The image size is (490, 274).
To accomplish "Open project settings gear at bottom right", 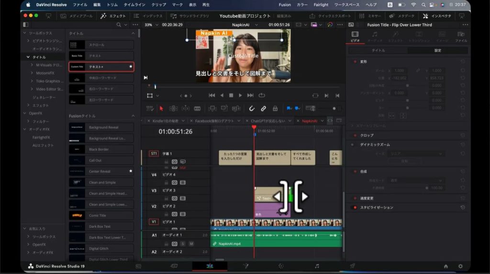I will [460, 266].
